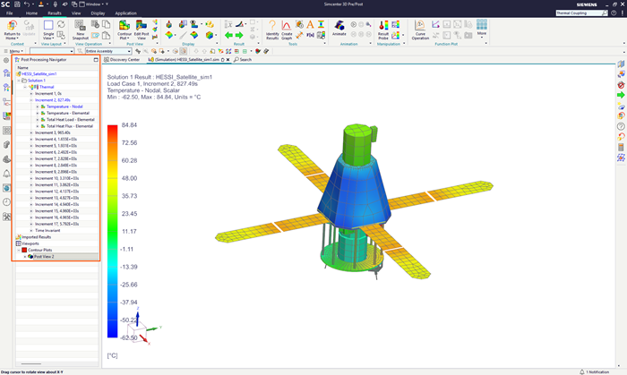
Task: Click the settings gear at top of left sidebar
Action: tap(6, 60)
